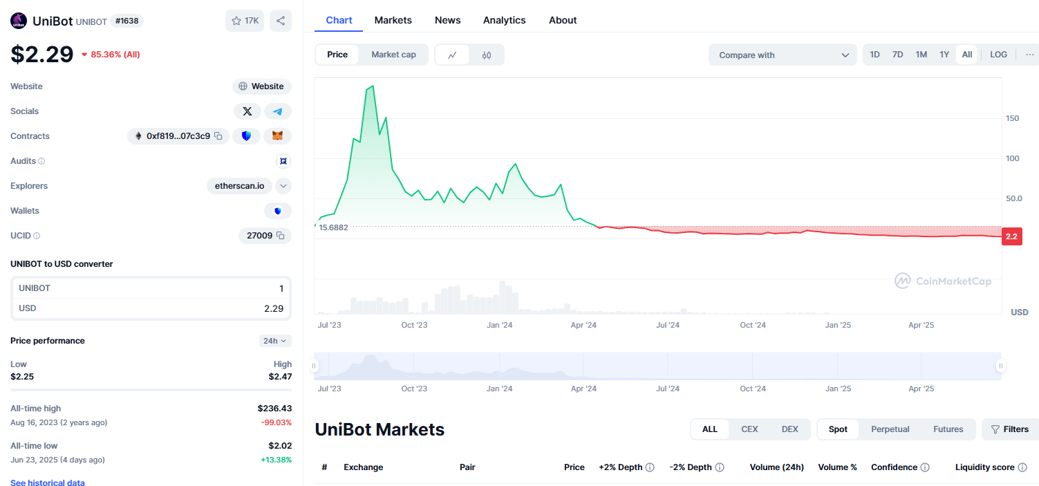Open the audit report icon in Audits row
The image size is (1039, 486).
click(283, 161)
